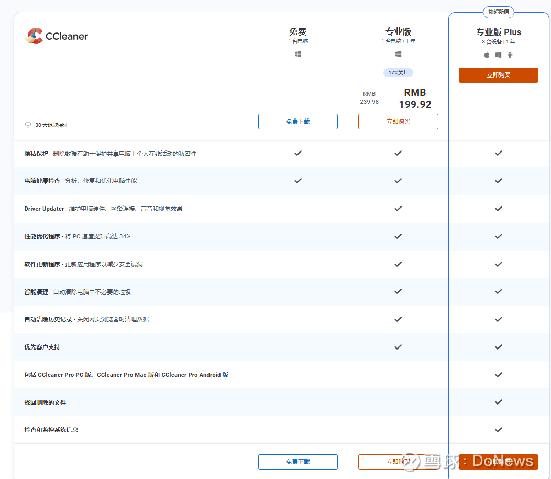Click the Windows icon under 专业版 Plus
The height and width of the screenshot is (479, 551).
(498, 55)
